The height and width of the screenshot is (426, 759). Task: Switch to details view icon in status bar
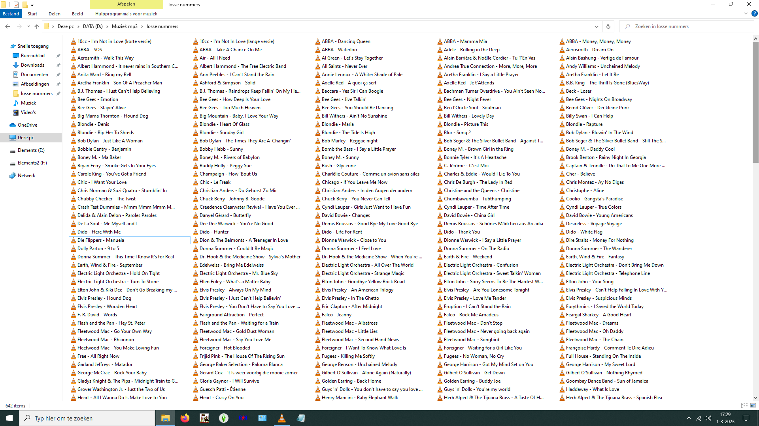click(x=744, y=405)
